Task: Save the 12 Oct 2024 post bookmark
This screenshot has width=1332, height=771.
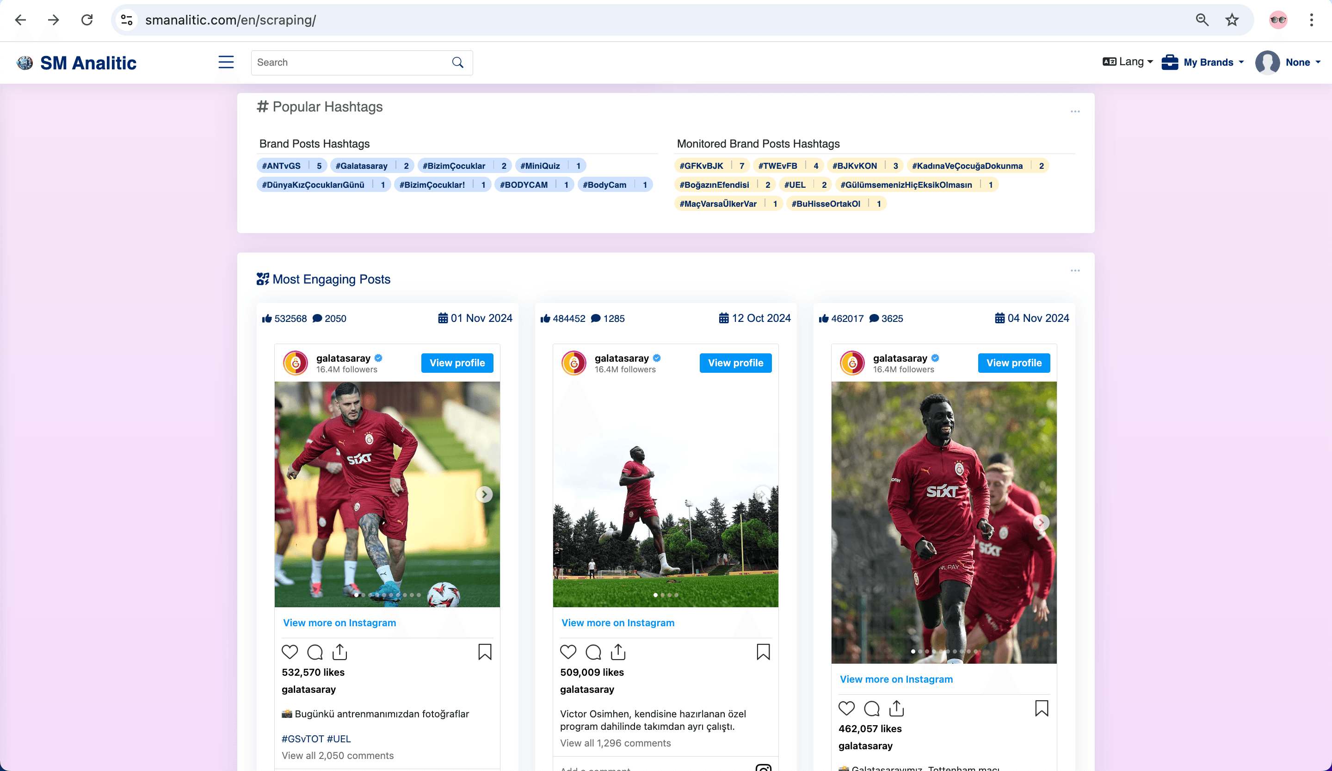Action: (x=763, y=652)
